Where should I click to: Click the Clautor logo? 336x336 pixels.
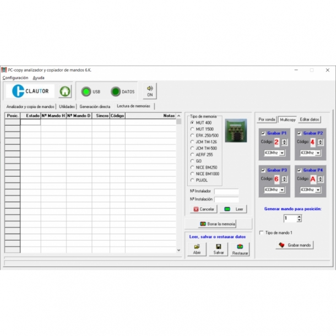(30, 91)
